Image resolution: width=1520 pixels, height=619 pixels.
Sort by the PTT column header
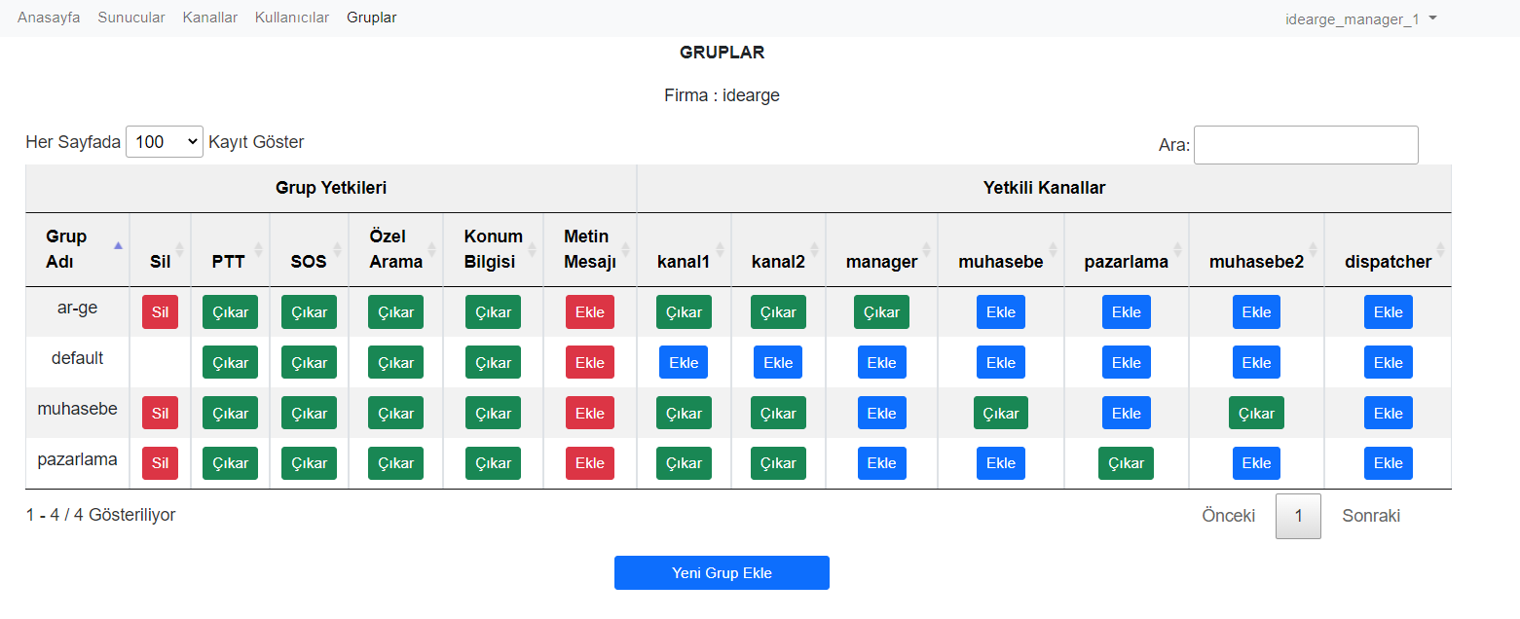(x=231, y=249)
